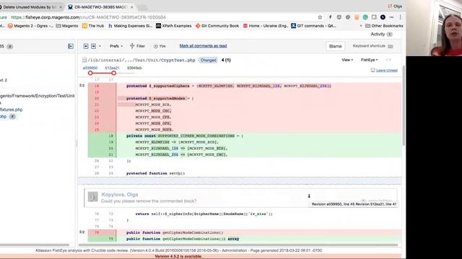Screen dimensions: 462x259
Task: Open Magento 2 - Ogres bookmark
Action: click(30, 26)
